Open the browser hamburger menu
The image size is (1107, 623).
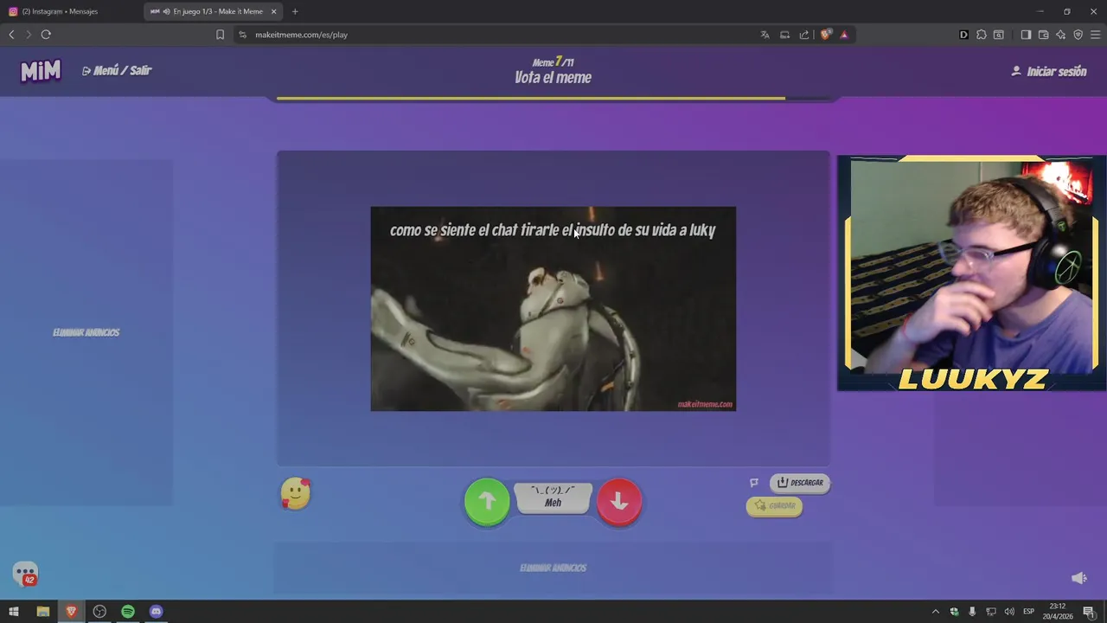point(1095,35)
